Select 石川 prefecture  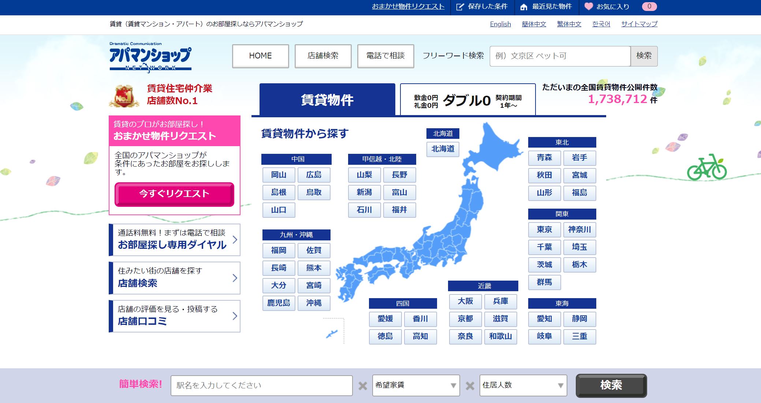coord(364,210)
